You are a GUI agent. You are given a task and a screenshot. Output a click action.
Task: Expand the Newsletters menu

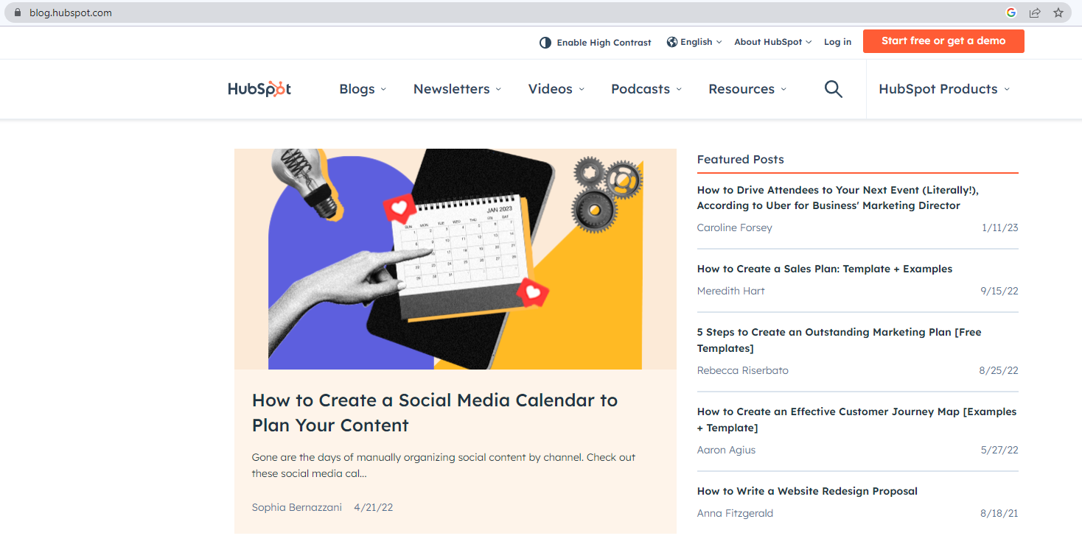[x=457, y=89]
